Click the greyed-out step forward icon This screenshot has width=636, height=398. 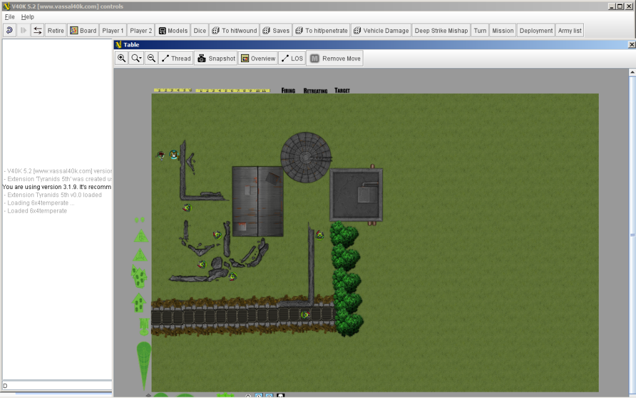tap(24, 30)
